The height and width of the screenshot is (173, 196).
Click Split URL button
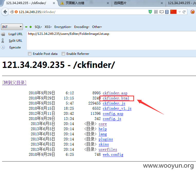point(15,41)
